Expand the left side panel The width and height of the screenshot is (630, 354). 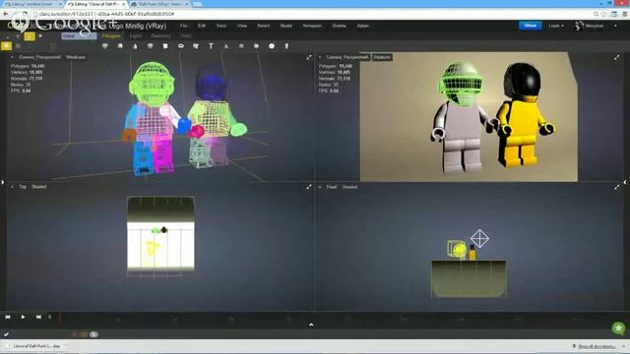(x=2, y=182)
